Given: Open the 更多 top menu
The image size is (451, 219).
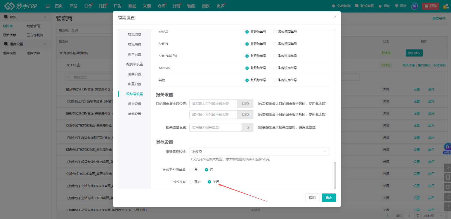Looking at the screenshot, I should point(220,6).
